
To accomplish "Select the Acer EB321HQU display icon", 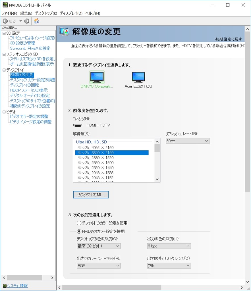I will [138, 77].
